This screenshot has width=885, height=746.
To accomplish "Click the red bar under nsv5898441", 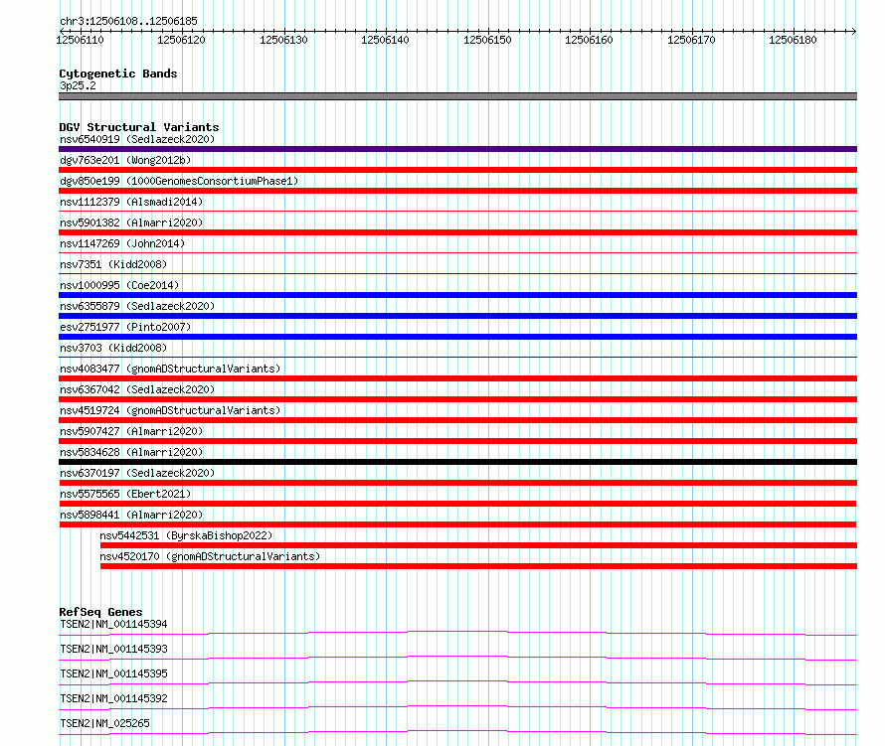I will tap(457, 524).
